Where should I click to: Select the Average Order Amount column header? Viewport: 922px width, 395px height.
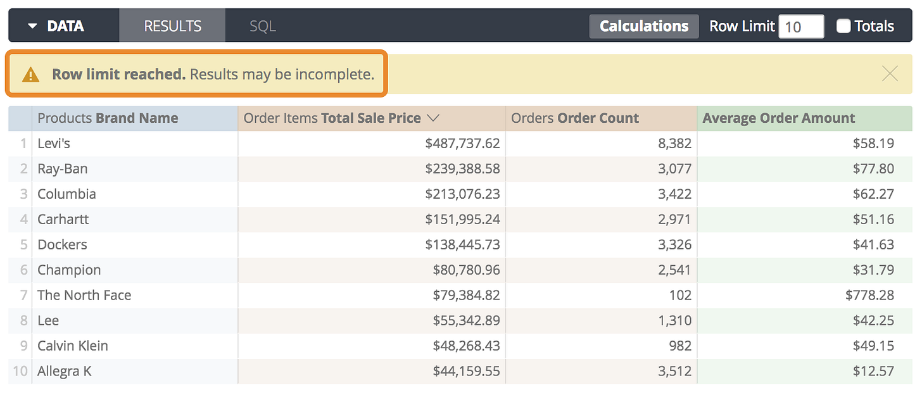click(x=805, y=118)
